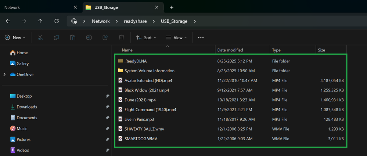The image size is (367, 156).
Task: Expand chevron before Network in breadcrumb
Action: pyautogui.click(x=84, y=21)
